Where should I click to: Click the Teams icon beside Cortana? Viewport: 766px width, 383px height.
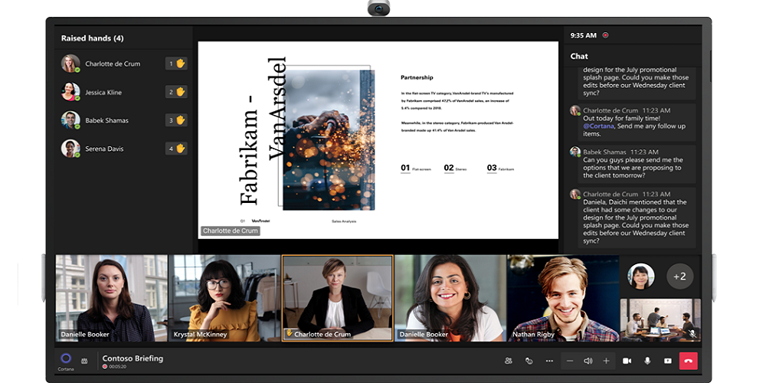(84, 361)
